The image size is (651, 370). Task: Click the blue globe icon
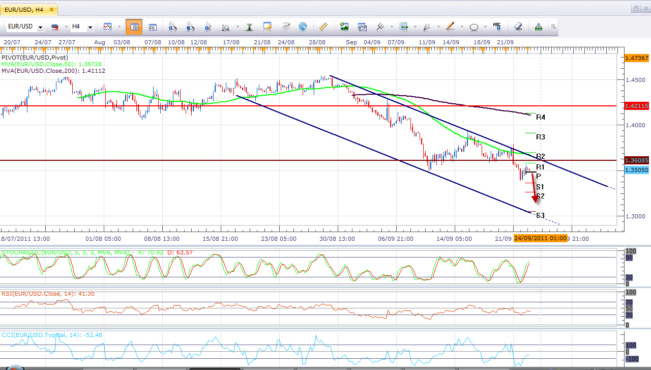click(303, 26)
